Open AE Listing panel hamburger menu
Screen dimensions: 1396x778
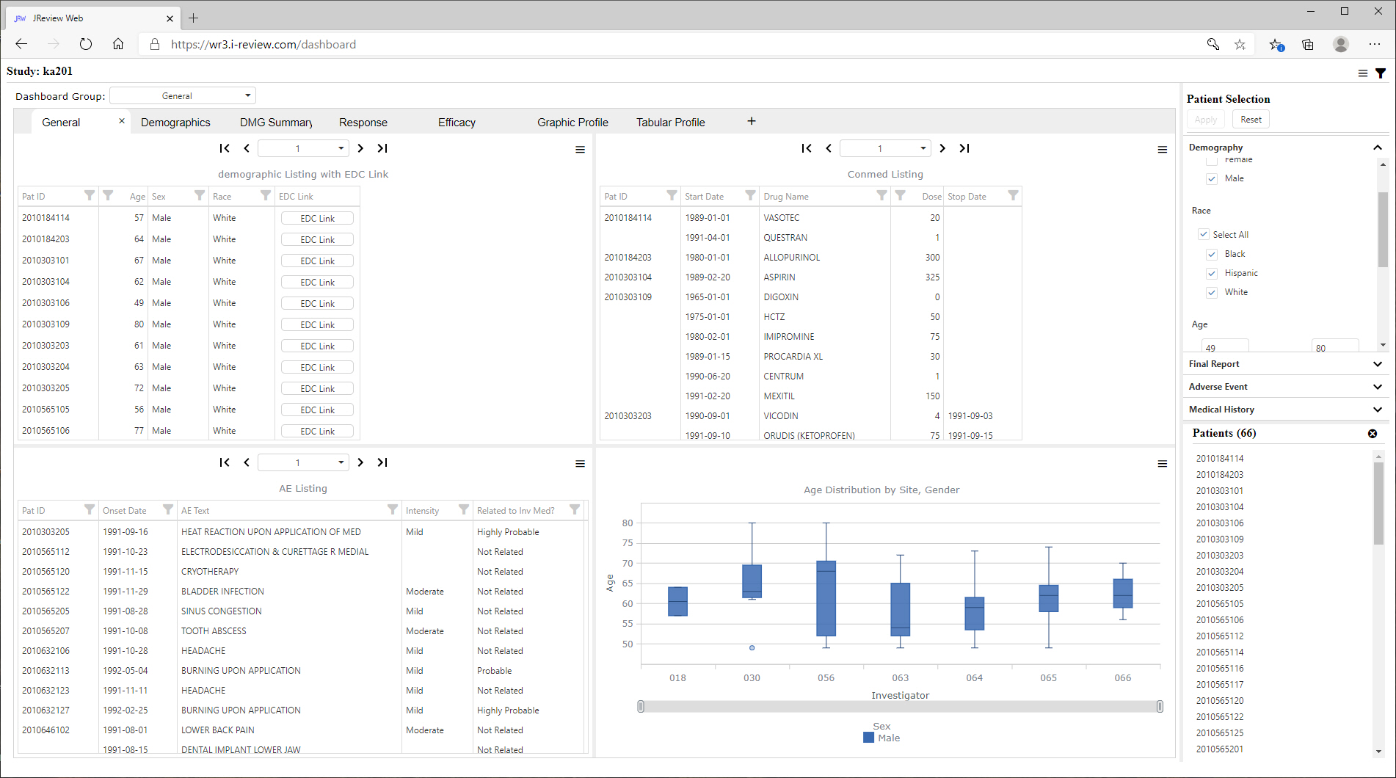[x=580, y=464]
